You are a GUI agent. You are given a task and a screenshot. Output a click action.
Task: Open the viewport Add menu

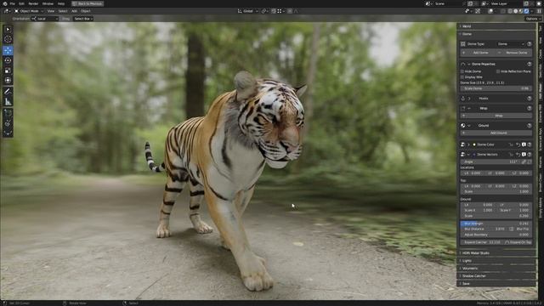click(74, 11)
